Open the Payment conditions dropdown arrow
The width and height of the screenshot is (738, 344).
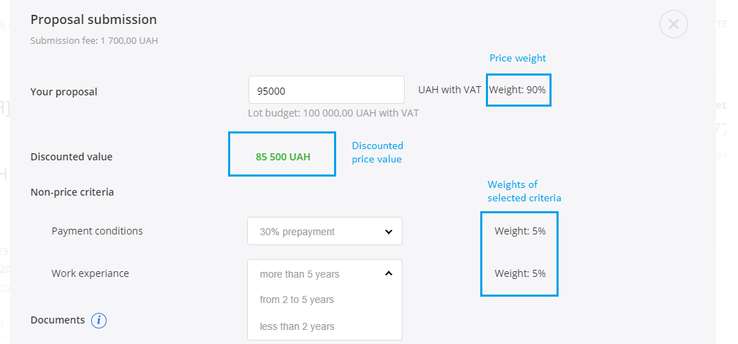[x=388, y=232]
